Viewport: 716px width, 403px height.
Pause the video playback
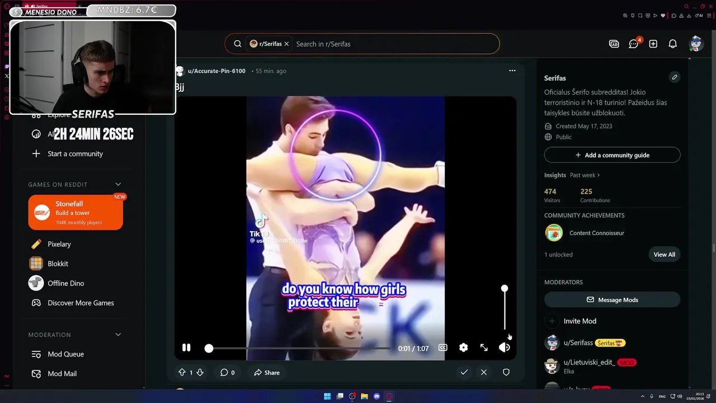tap(186, 348)
